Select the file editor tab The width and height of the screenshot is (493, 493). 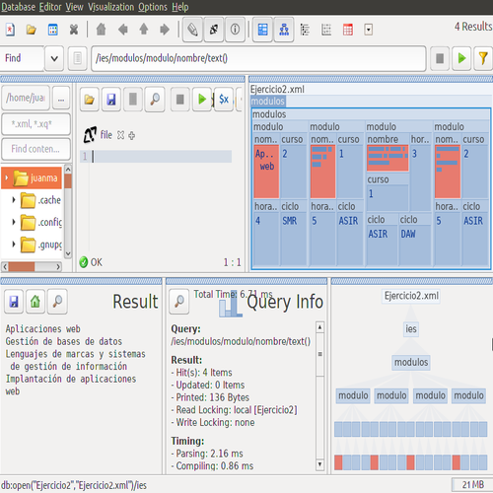point(106,135)
